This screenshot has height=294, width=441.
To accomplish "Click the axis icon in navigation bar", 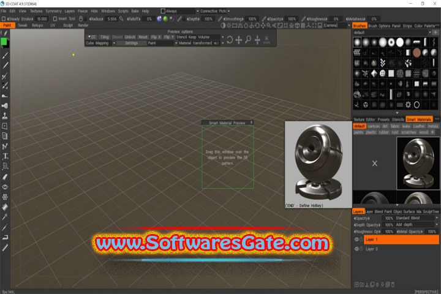I will [308, 26].
